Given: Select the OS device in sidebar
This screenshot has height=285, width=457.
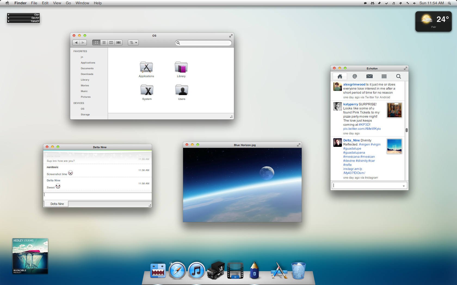Looking at the screenshot, I should (x=82, y=109).
